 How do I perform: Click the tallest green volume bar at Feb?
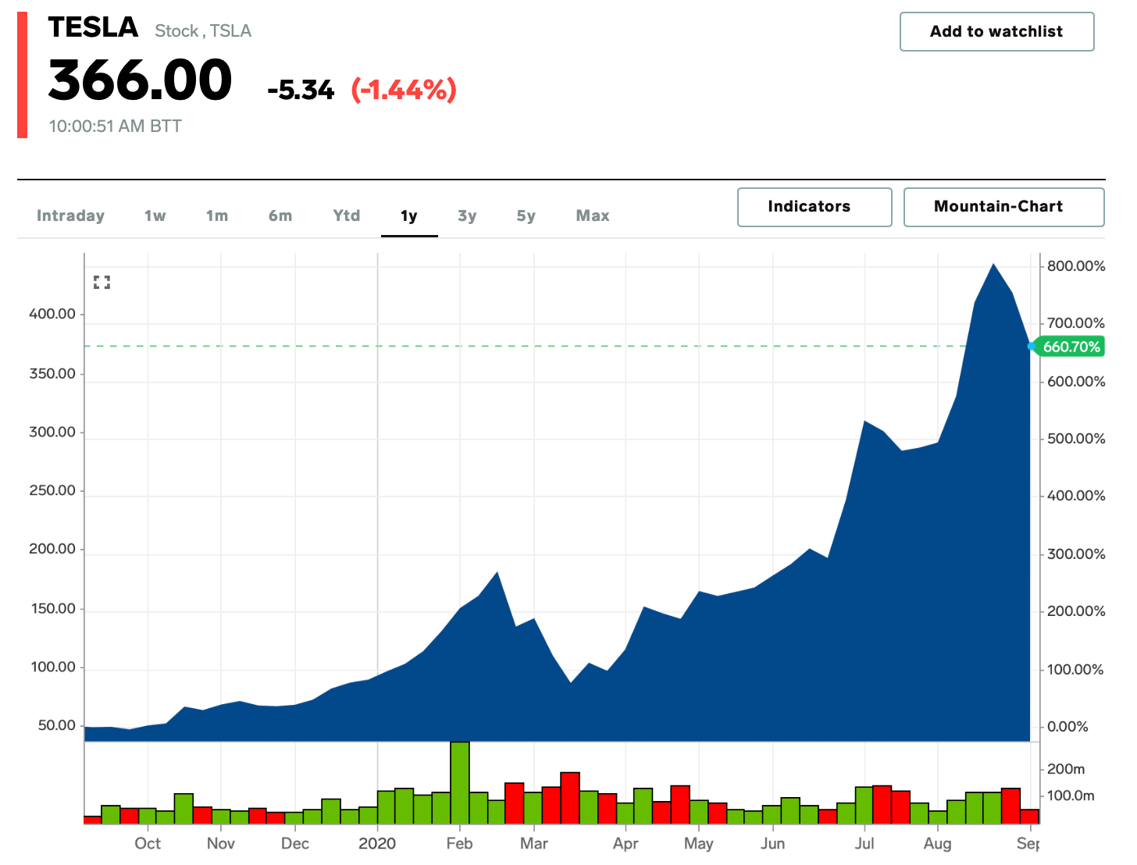click(x=460, y=782)
